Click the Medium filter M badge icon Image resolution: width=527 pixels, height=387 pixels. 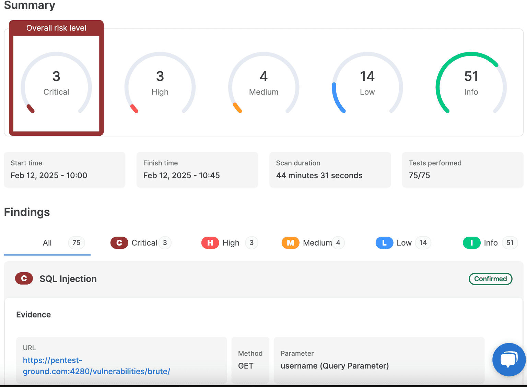tap(290, 243)
